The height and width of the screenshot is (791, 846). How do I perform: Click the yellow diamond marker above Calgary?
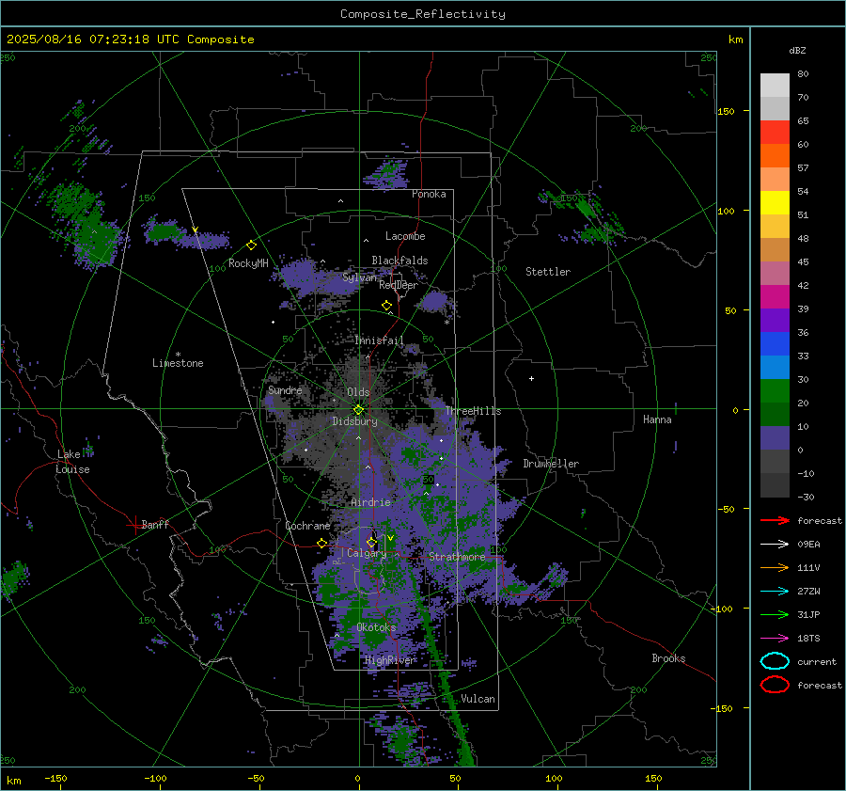tap(371, 542)
